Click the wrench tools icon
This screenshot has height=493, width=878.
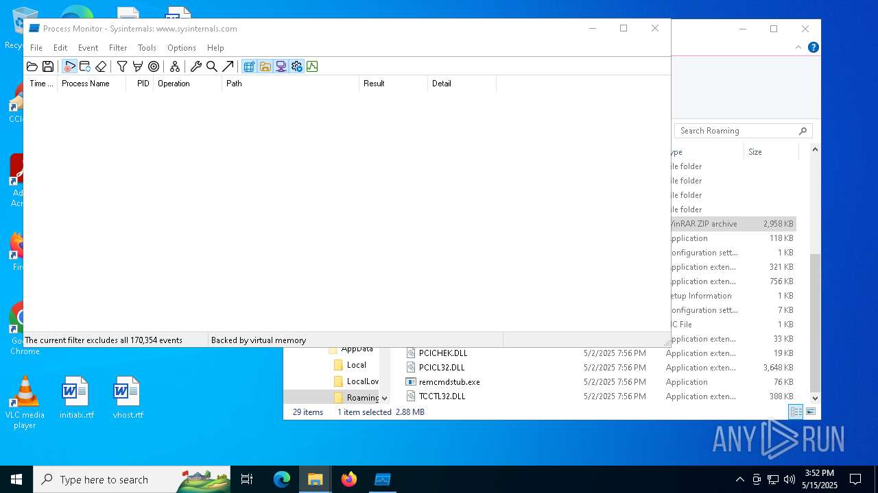[x=196, y=66]
